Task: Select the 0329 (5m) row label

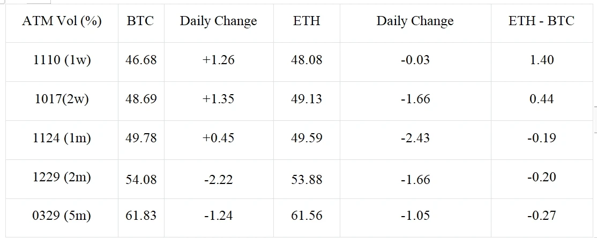Action: click(62, 216)
